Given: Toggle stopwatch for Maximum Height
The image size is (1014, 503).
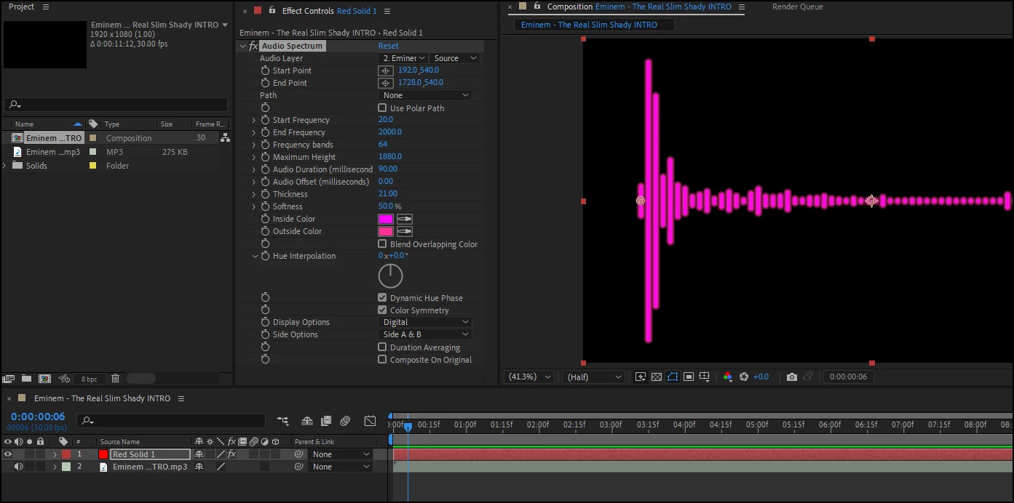Looking at the screenshot, I should (x=265, y=157).
